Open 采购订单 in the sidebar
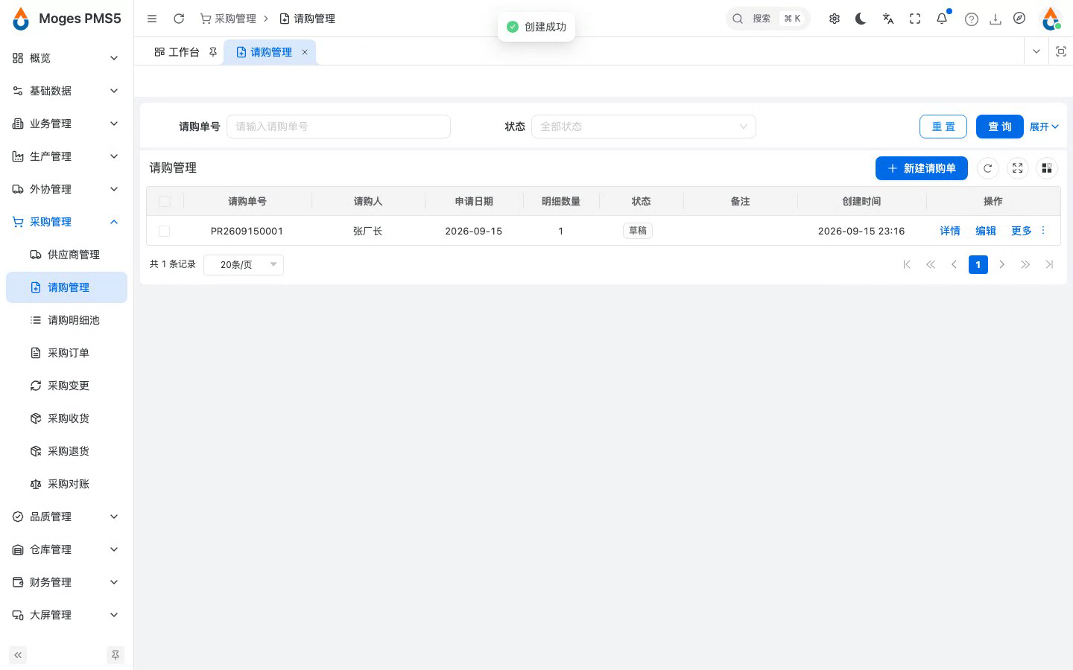Viewport: 1073px width, 670px height. [66, 353]
